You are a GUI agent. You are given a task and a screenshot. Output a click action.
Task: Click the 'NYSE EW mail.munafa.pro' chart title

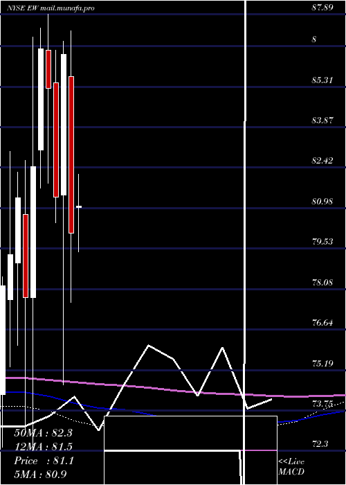[51, 8]
